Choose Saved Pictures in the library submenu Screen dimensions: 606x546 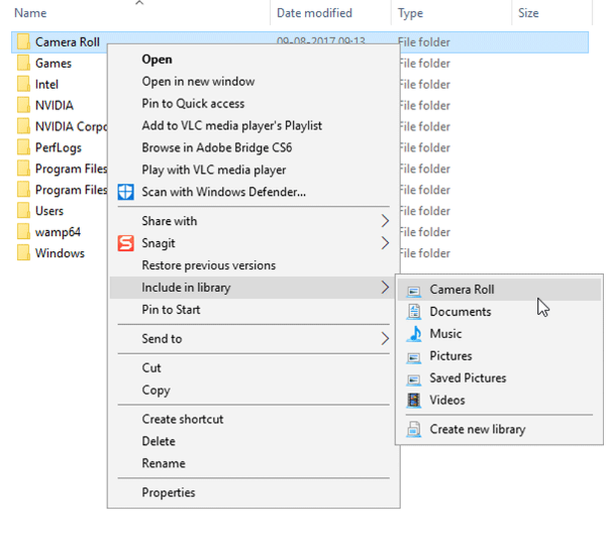click(499, 378)
